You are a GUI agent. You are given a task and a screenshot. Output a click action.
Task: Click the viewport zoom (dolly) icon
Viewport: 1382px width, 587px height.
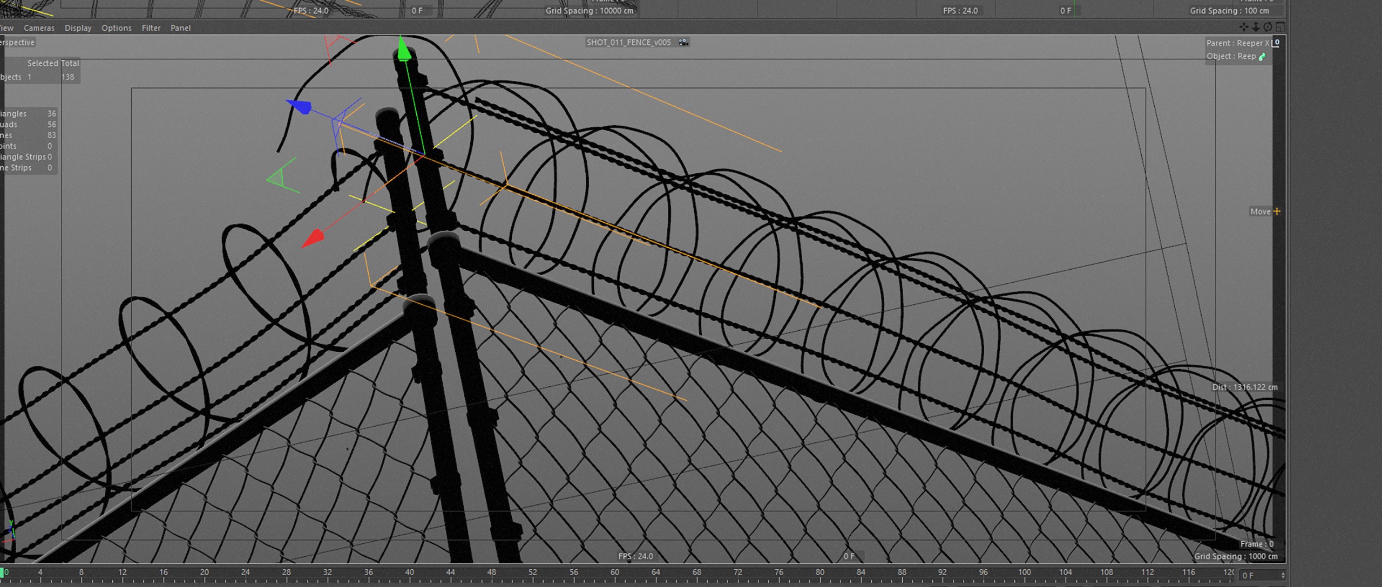(1256, 27)
